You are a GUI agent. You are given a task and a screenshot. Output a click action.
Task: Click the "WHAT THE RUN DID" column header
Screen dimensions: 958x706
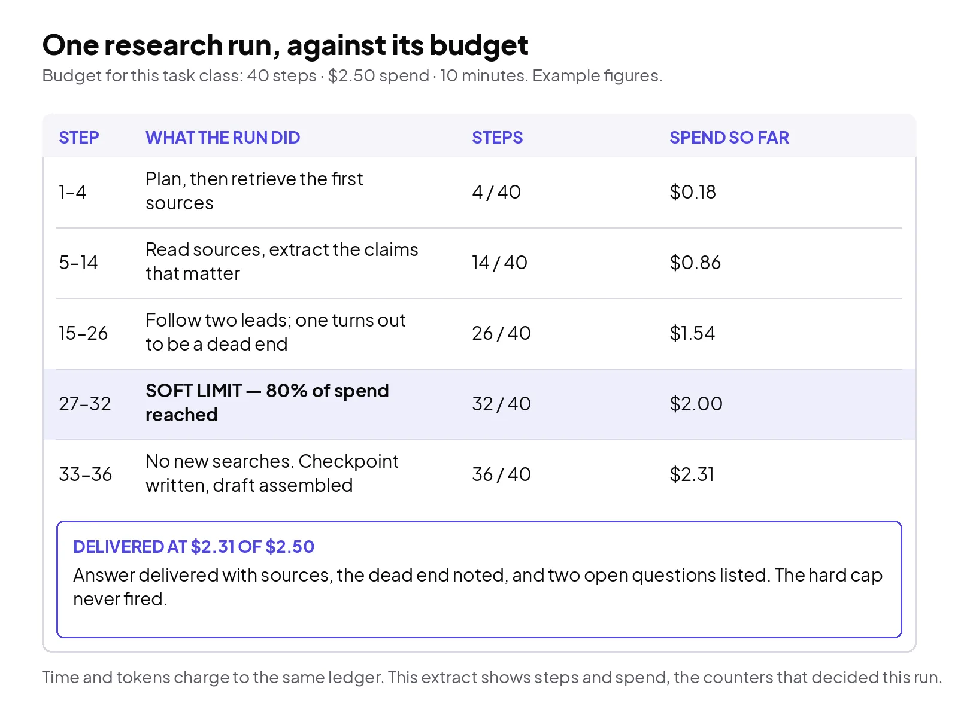(x=223, y=138)
